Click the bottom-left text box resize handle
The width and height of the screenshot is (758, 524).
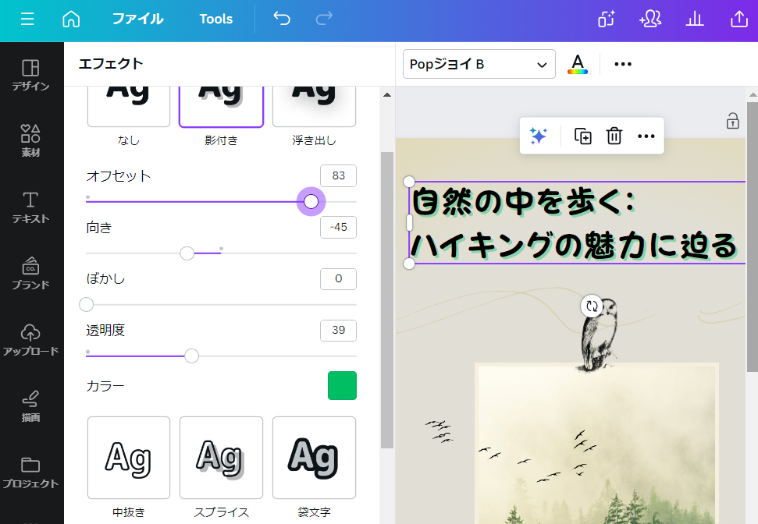(x=409, y=264)
